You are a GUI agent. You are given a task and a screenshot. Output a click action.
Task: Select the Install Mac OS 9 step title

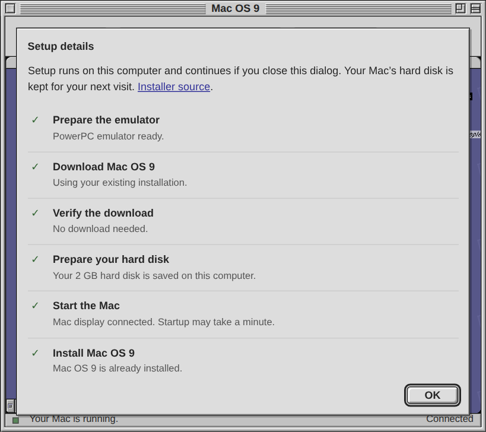coord(94,353)
